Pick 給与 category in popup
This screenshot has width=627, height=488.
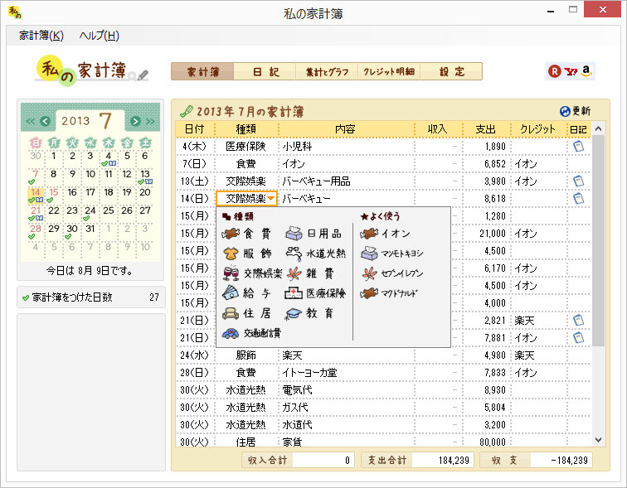[x=247, y=293]
